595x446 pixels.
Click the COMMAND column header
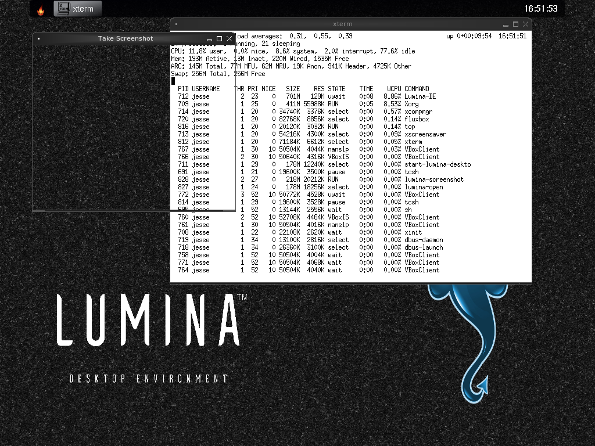pos(417,89)
